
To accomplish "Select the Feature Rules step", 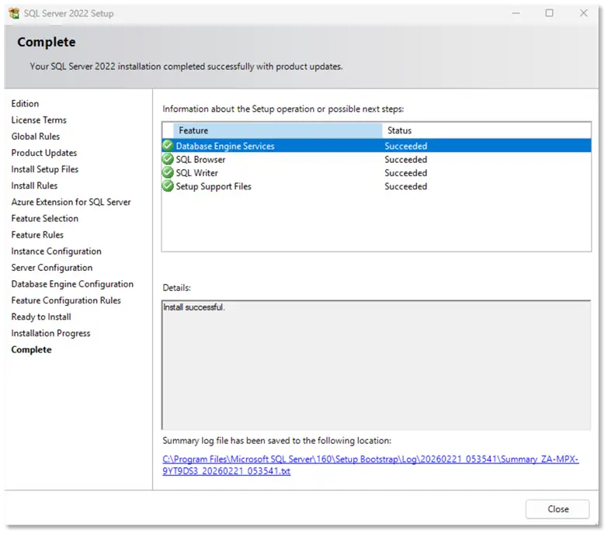I will coord(37,235).
